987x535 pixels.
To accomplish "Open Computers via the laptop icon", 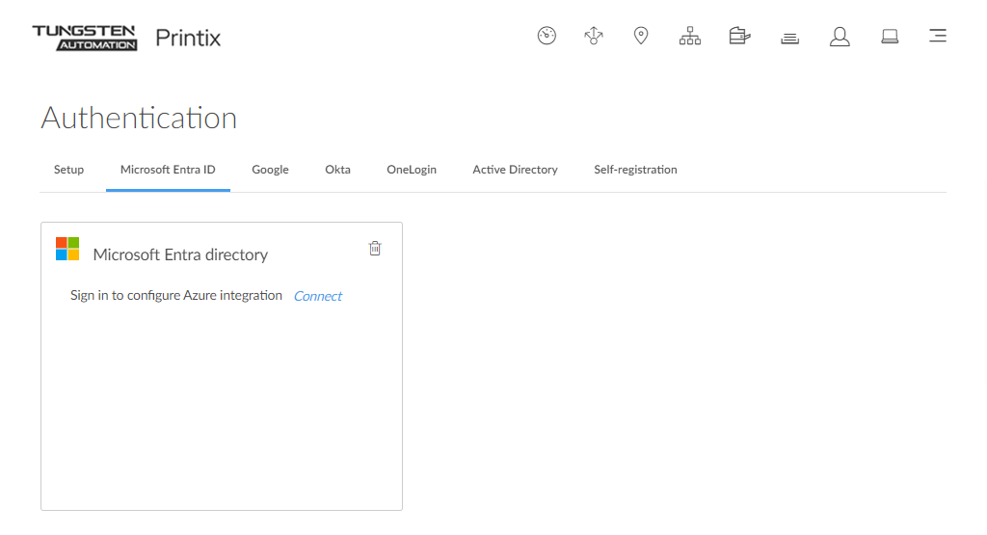I will [x=890, y=37].
